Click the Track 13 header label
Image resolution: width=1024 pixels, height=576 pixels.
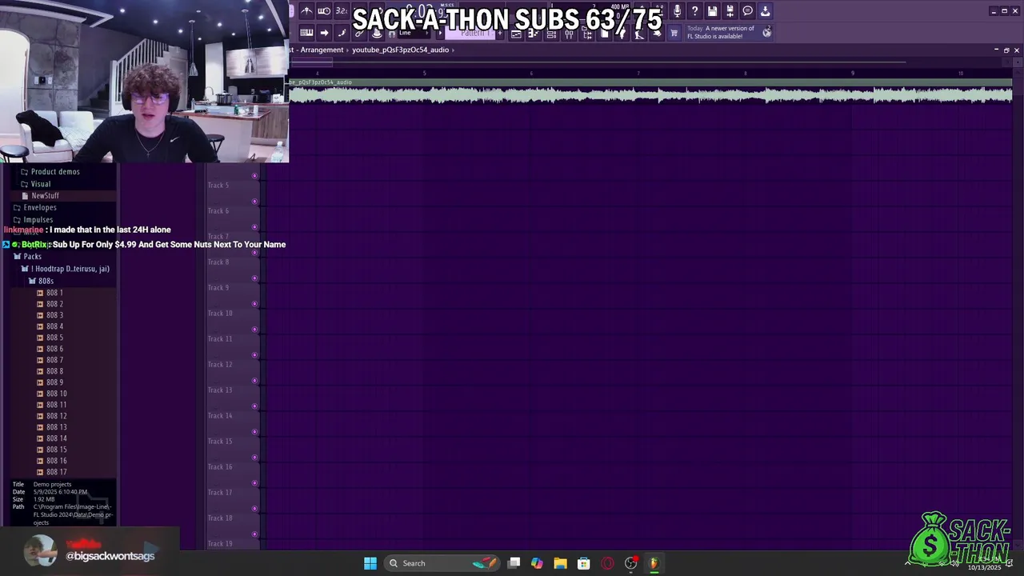tap(220, 390)
